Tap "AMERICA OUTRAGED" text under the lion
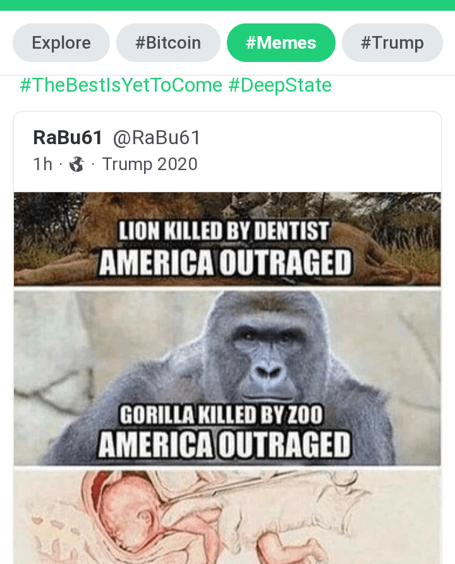455x564 pixels. coord(224,261)
